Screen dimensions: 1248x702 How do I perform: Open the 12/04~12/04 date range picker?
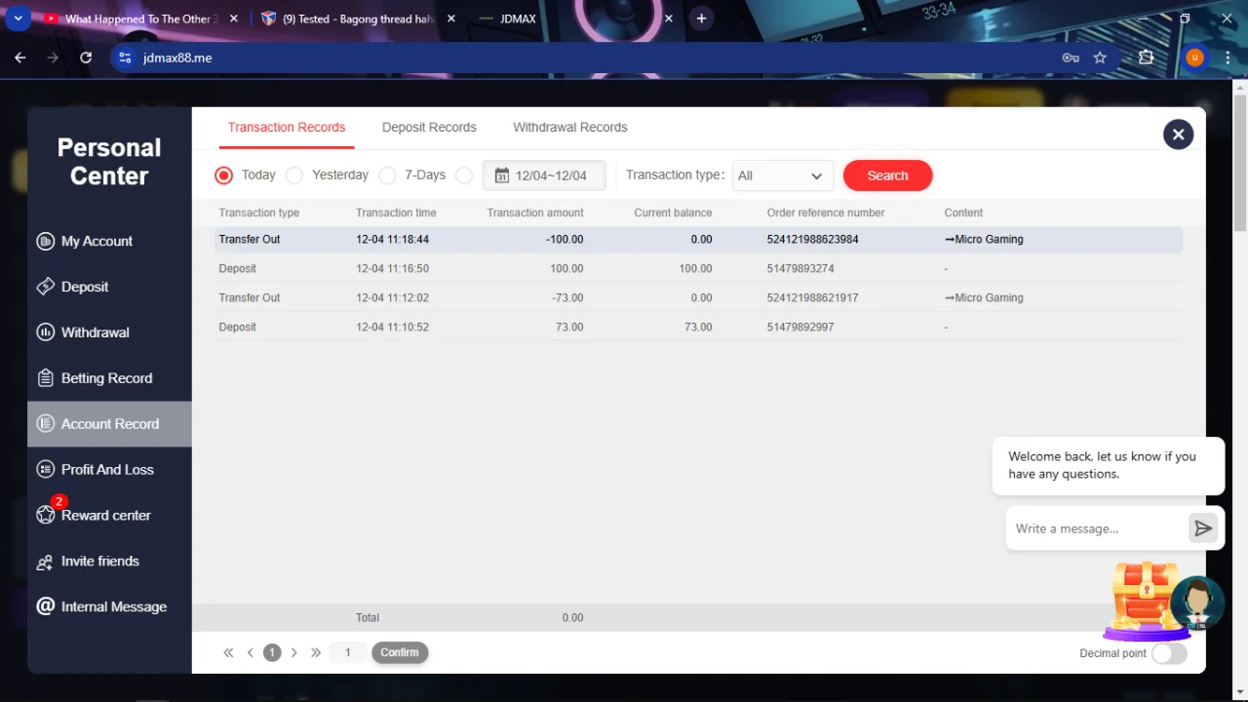544,175
